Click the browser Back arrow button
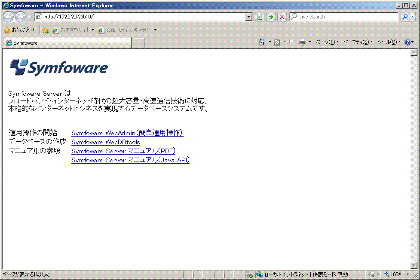420x280 pixels. tap(8, 17)
